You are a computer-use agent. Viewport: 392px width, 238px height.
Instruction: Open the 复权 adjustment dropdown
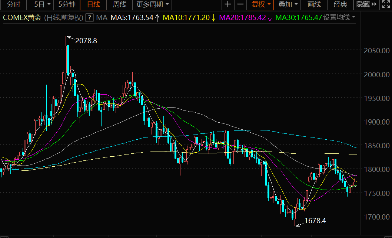[260, 4]
